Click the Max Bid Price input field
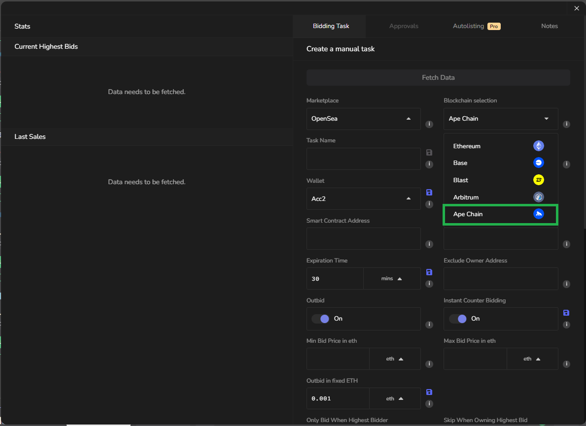This screenshot has width=586, height=426. (x=475, y=359)
